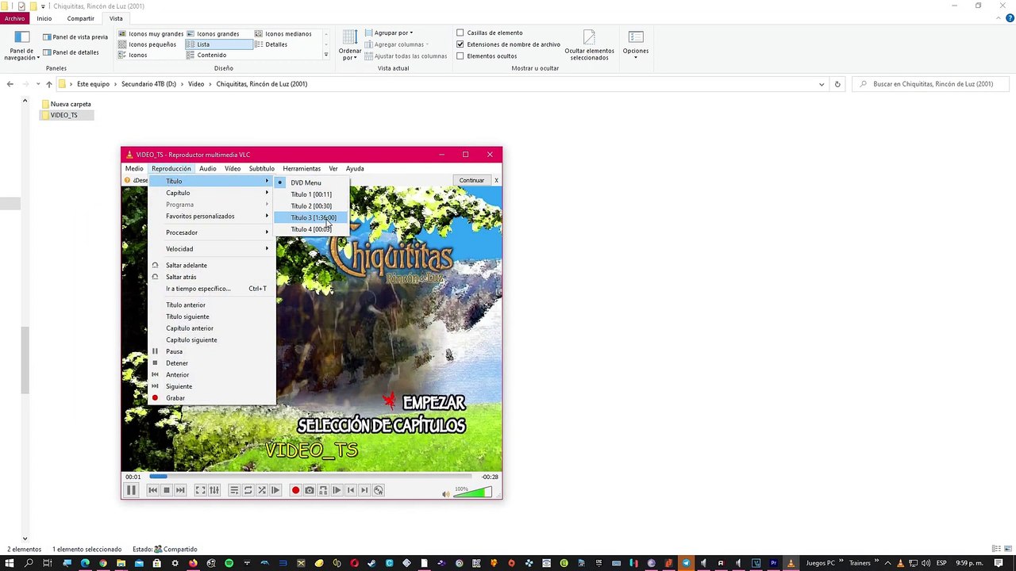Expand the Velocidad submenu
This screenshot has height=571, width=1016.
pos(212,249)
